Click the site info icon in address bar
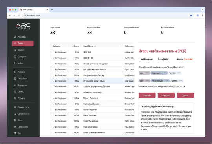 coord(25,15)
